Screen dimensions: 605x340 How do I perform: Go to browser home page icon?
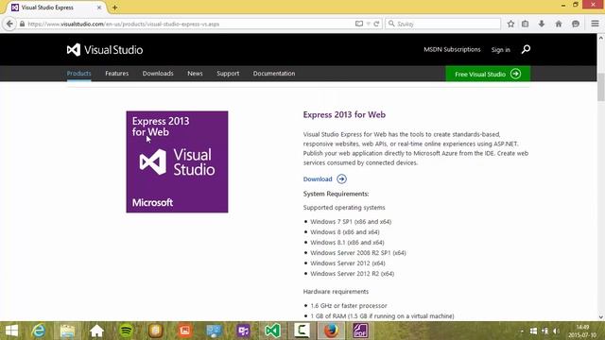point(559,24)
